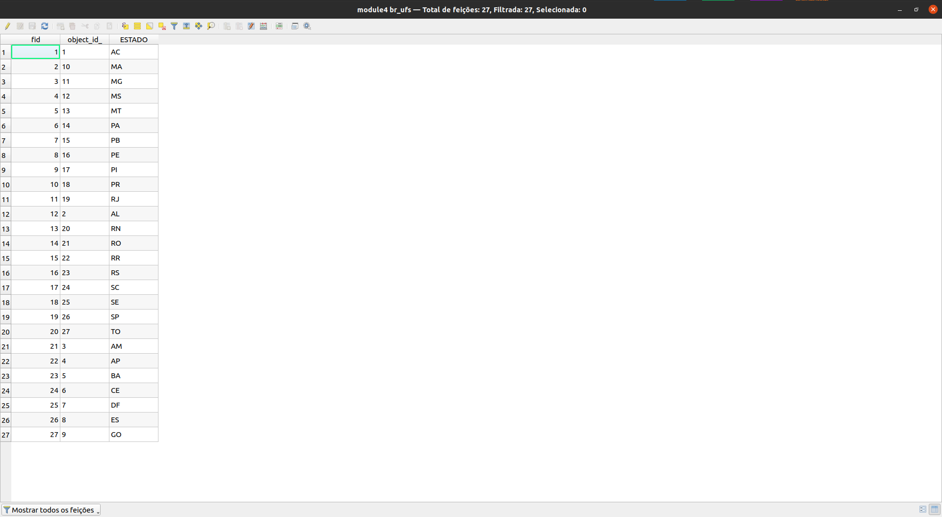Viewport: 942px width, 517px height.
Task: Click the ESTADO cell 'RJ'
Action: (133, 199)
